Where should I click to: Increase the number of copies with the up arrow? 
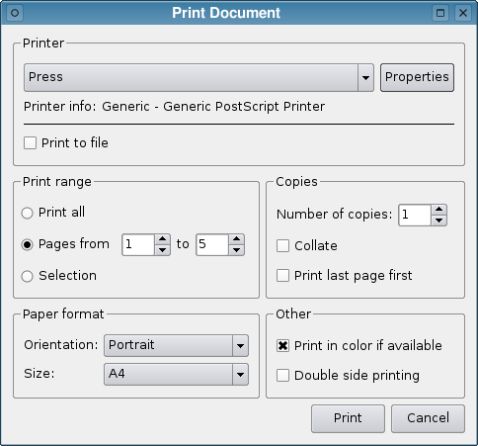click(x=438, y=210)
